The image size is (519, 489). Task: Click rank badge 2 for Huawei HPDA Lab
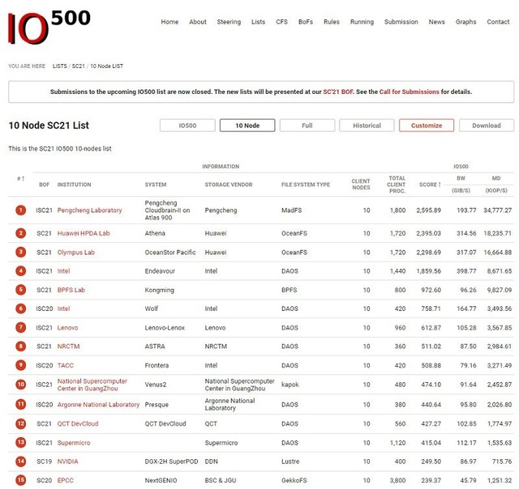(x=21, y=233)
